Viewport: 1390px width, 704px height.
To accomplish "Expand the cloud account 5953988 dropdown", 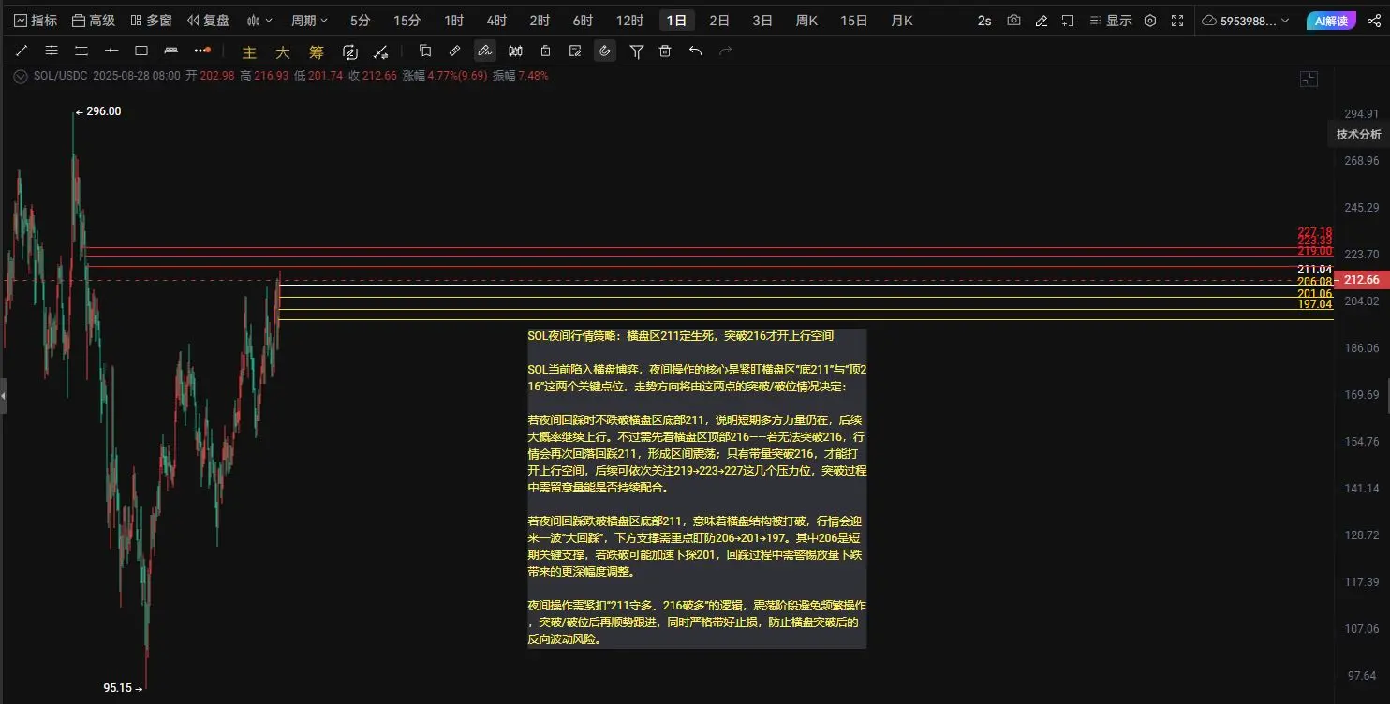I will coord(1246,20).
